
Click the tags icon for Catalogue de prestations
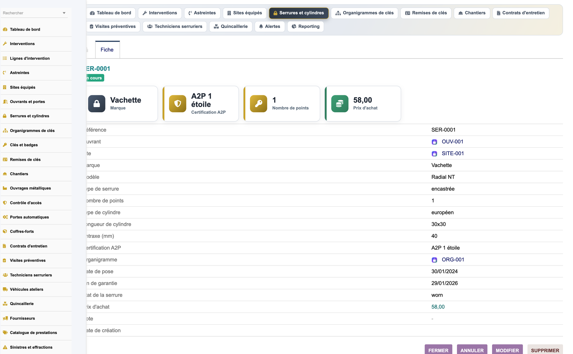tap(5, 333)
